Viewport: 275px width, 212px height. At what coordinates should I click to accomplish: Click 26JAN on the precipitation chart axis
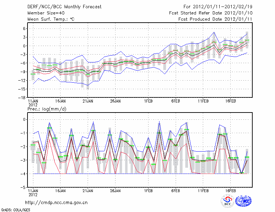[115, 190]
